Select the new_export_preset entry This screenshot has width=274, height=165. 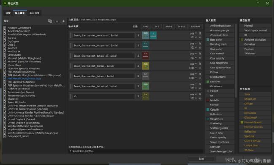18,136
